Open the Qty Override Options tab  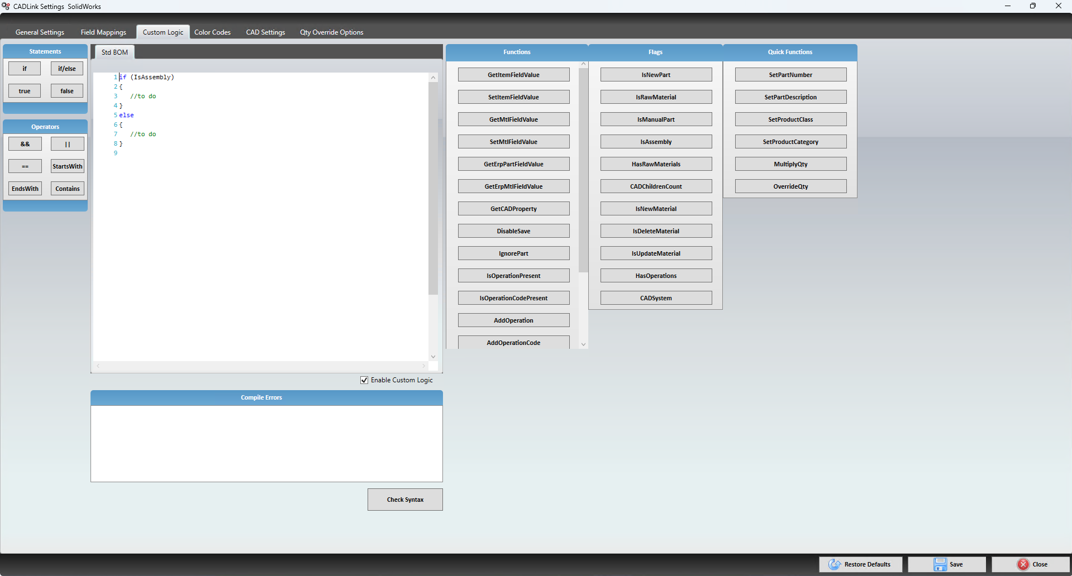[331, 32]
